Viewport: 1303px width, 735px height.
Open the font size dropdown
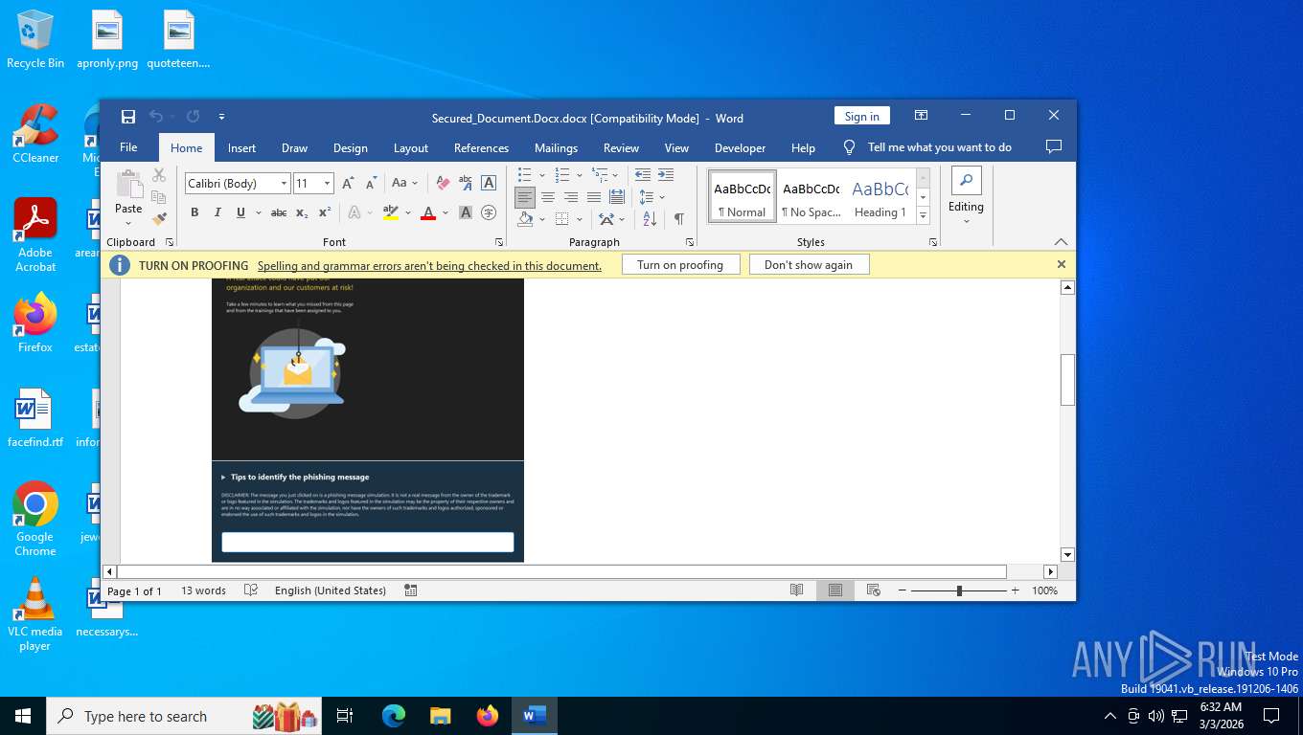(x=328, y=183)
